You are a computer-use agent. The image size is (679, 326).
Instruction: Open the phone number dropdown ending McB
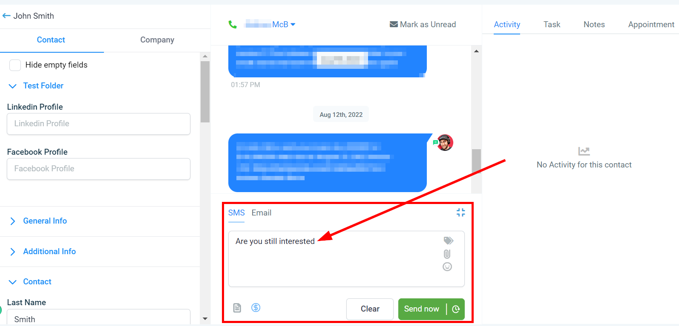270,25
